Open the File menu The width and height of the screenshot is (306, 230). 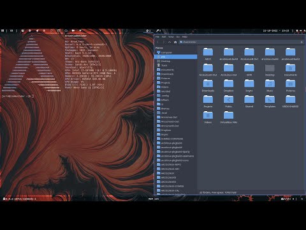[x=157, y=37]
